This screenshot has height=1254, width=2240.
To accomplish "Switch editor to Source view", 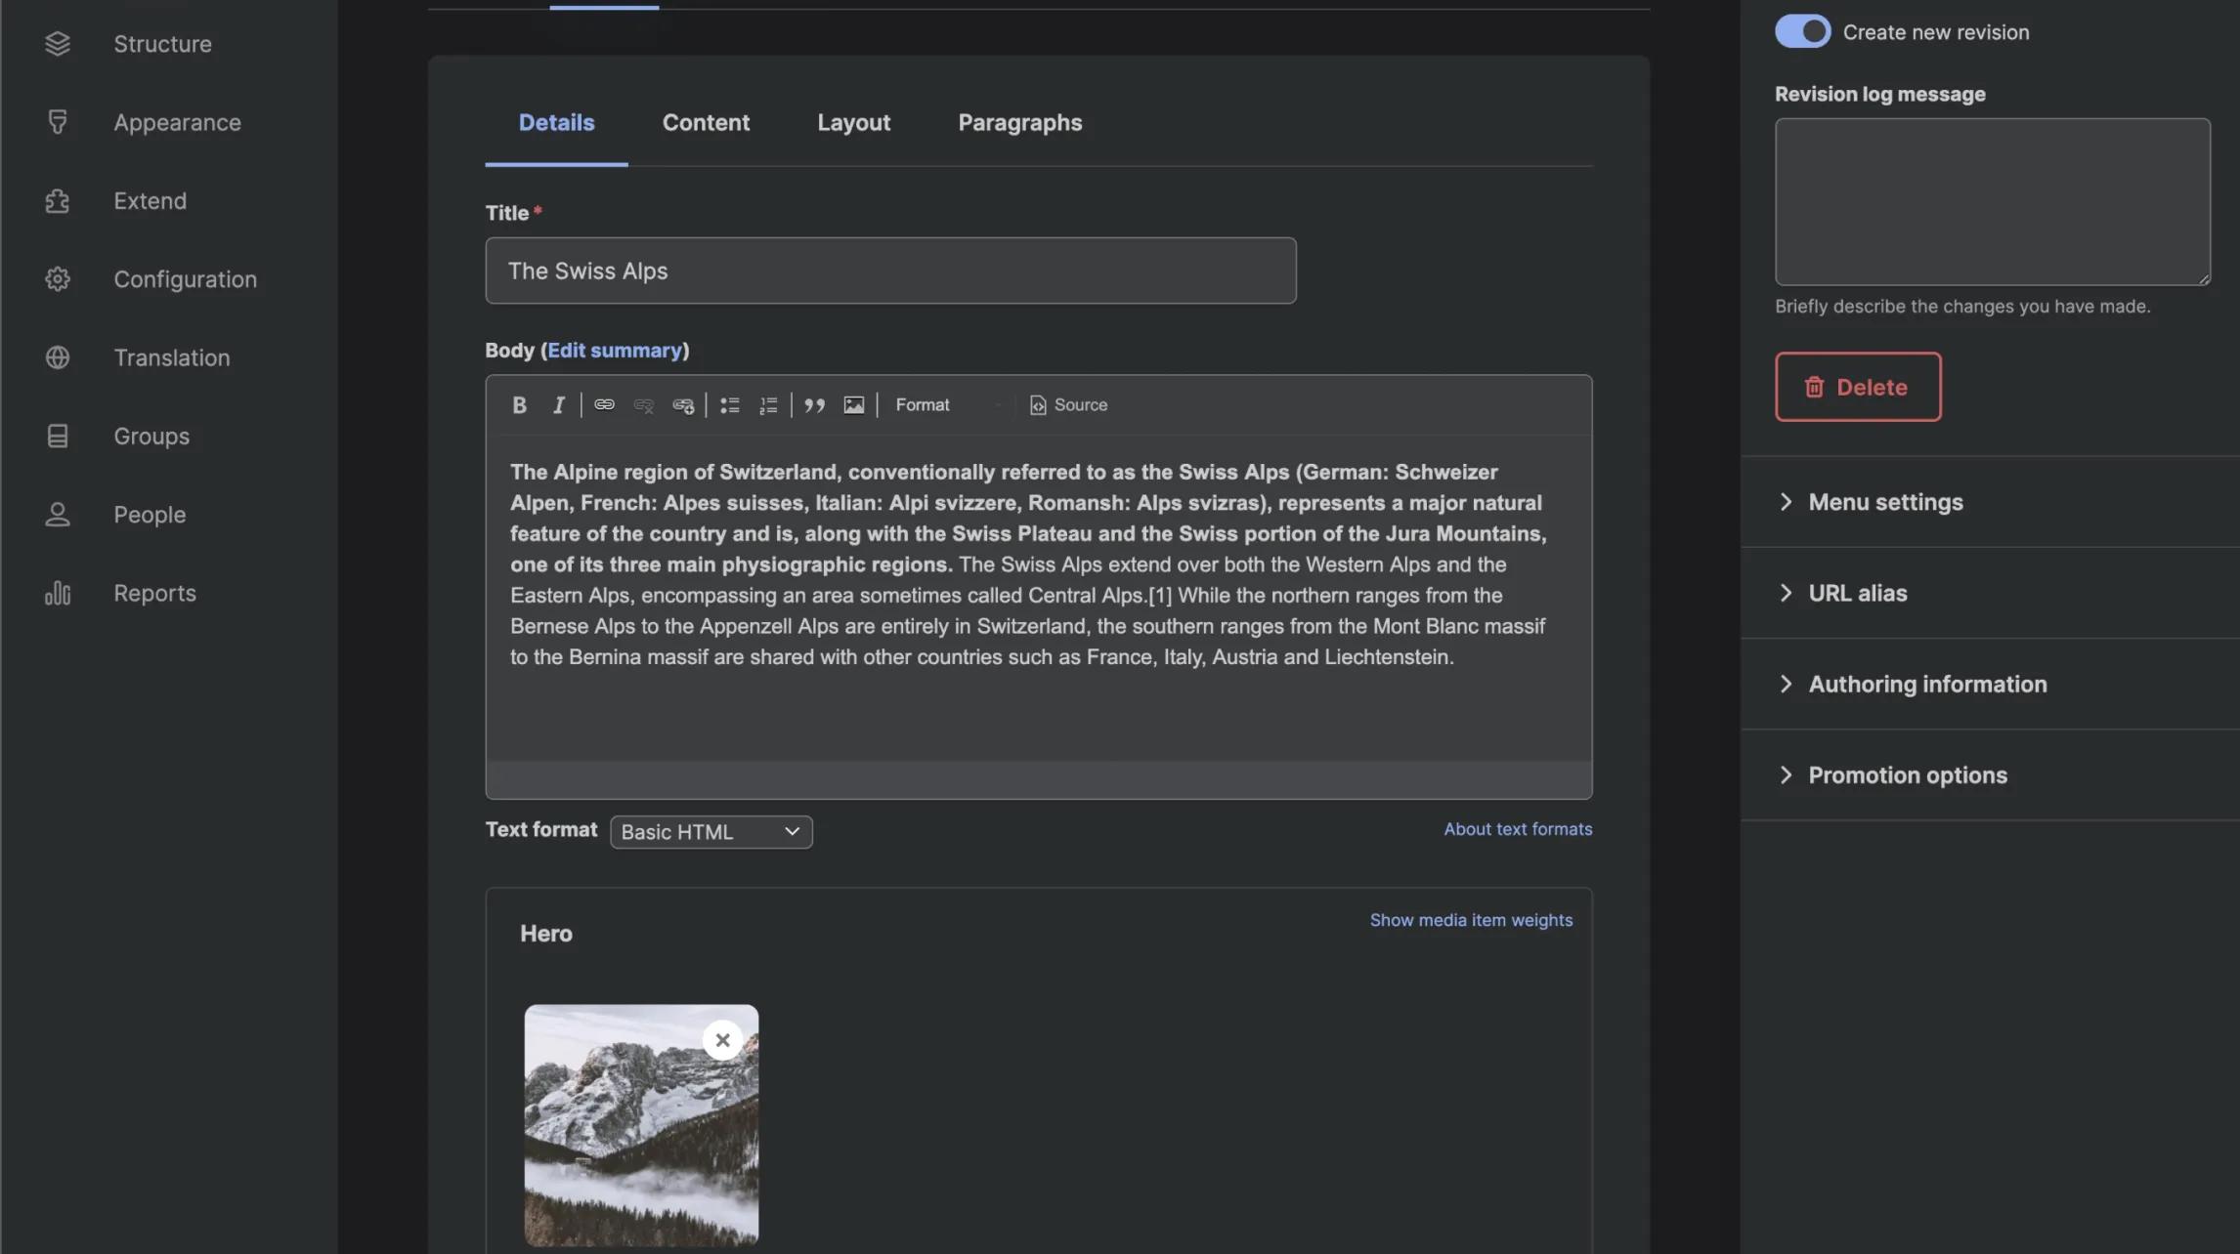I will coord(1068,404).
